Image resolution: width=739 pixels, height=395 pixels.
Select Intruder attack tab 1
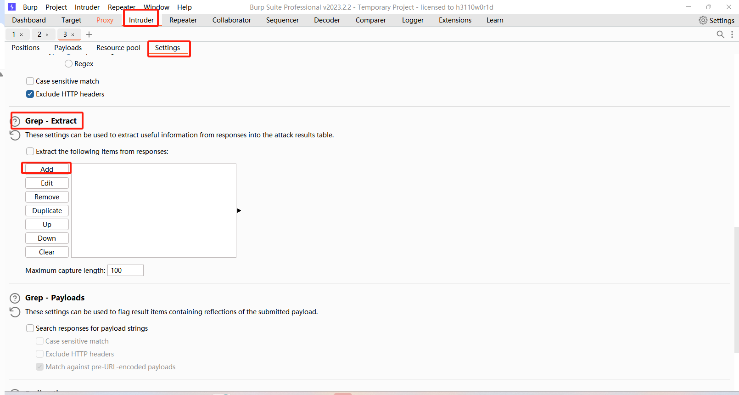(x=14, y=34)
